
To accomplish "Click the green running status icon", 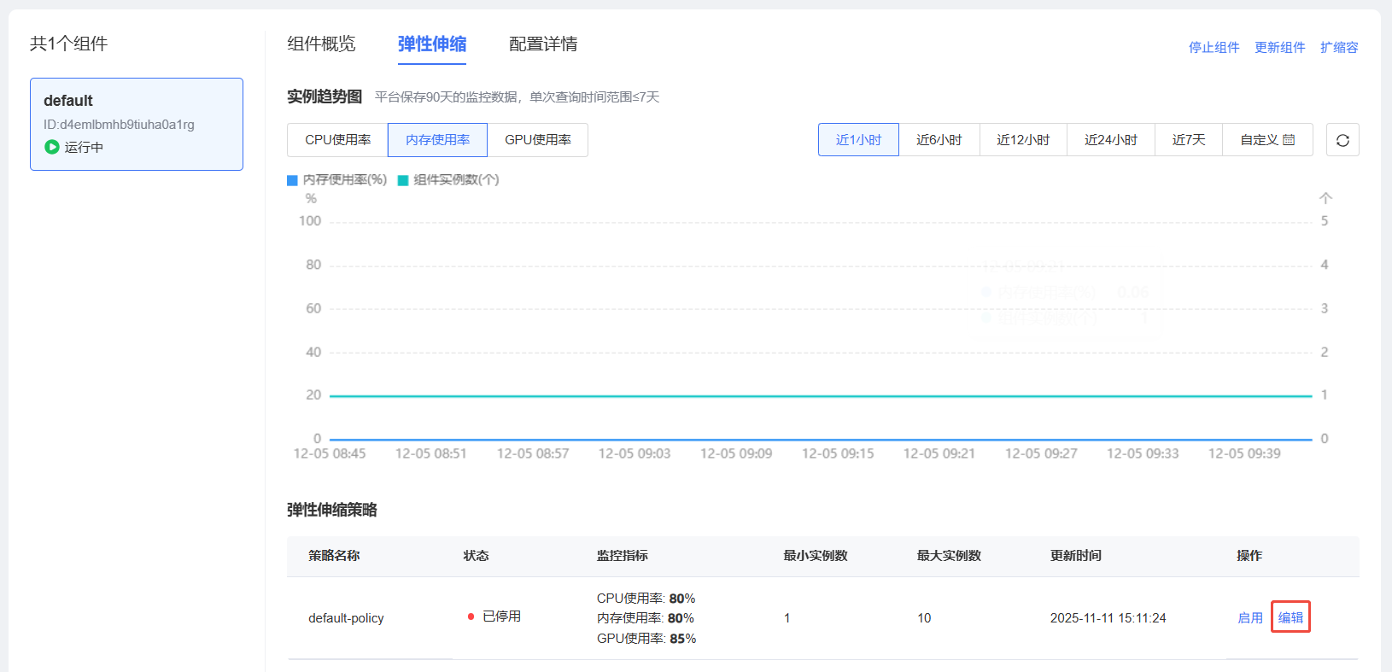I will 52,147.
